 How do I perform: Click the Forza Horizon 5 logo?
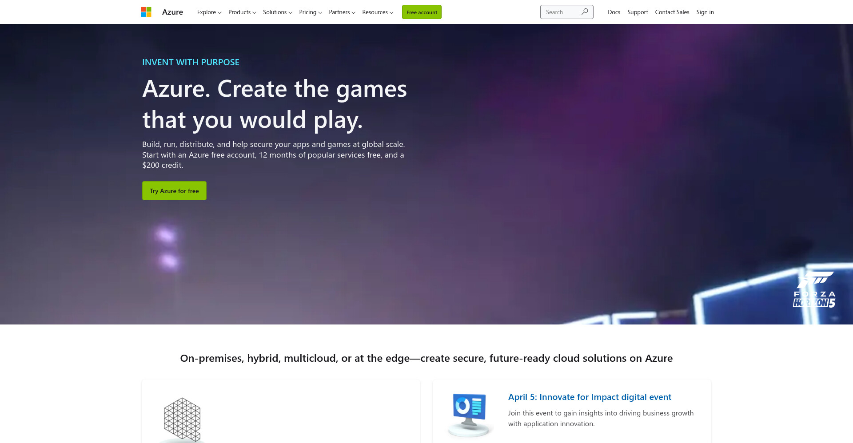coord(814,289)
